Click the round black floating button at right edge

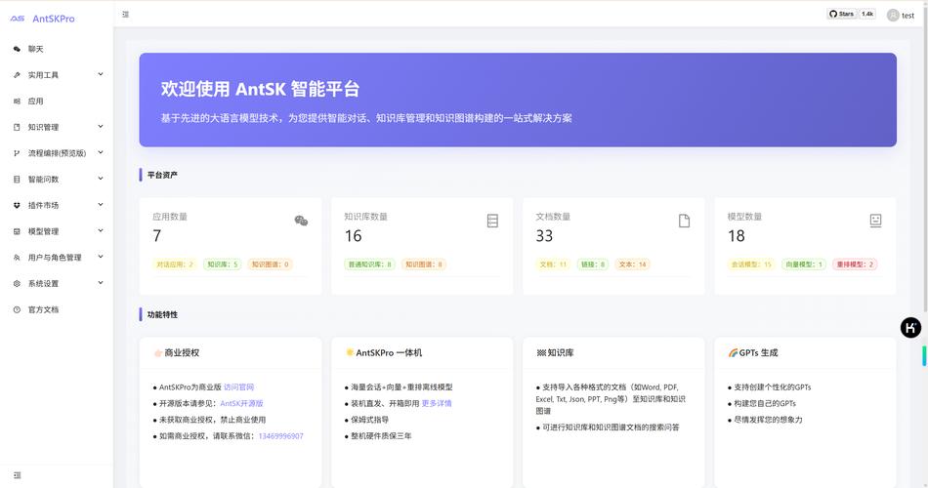click(x=910, y=328)
